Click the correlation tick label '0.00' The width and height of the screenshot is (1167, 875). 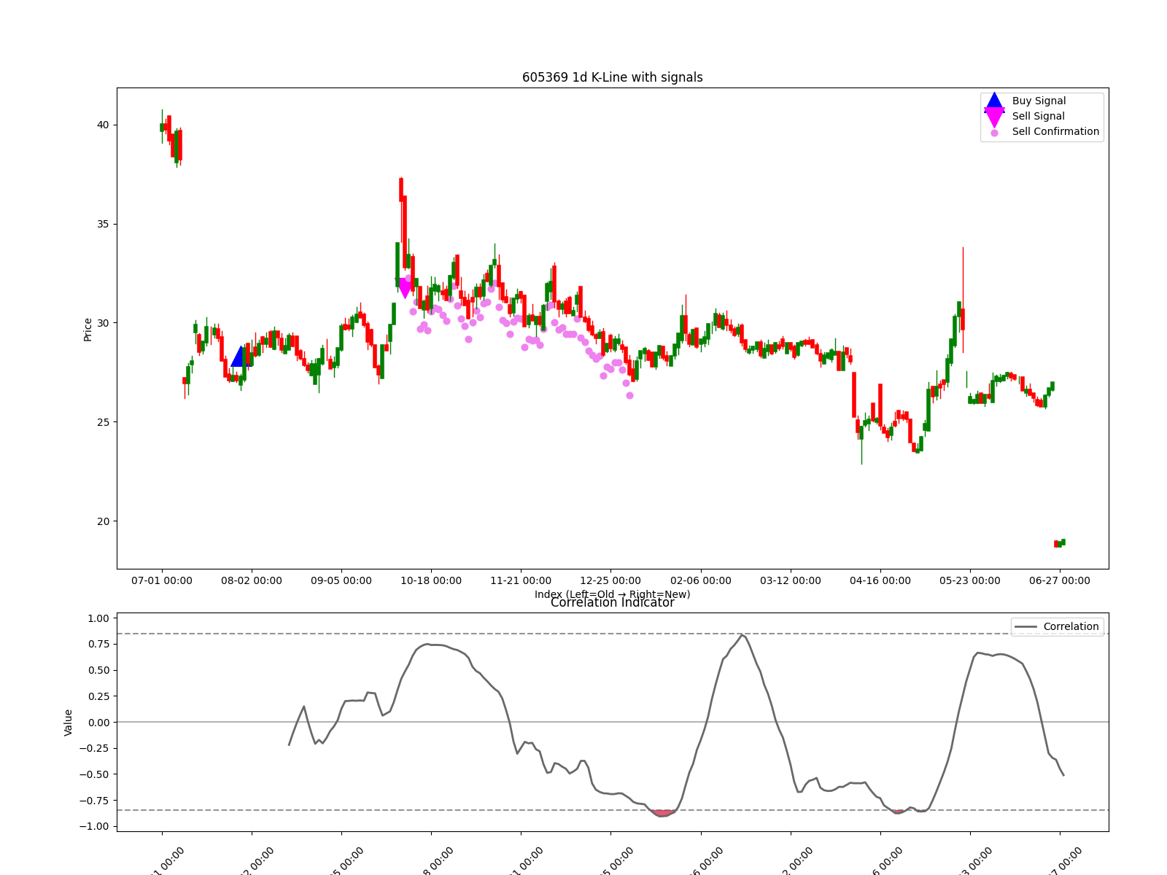click(x=98, y=723)
